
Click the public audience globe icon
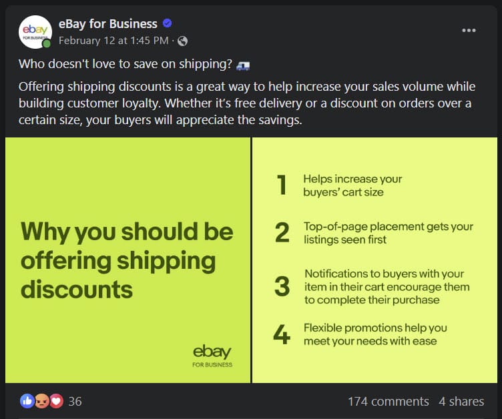(183, 40)
